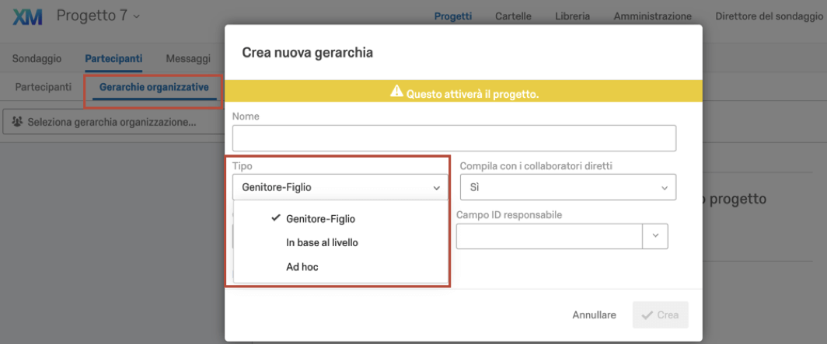Open Compila con i collaboratori diretti dropdown

pos(568,188)
